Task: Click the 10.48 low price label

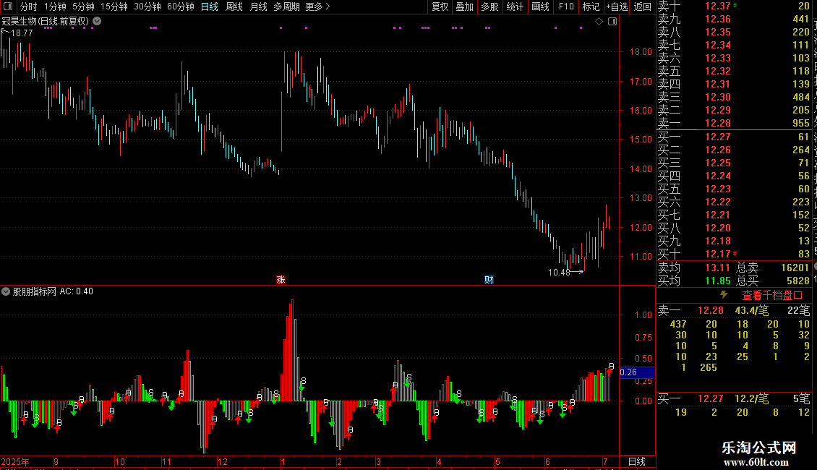Action: coord(559,273)
